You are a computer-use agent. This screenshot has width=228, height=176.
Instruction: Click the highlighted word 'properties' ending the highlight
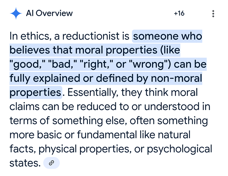click(x=35, y=92)
